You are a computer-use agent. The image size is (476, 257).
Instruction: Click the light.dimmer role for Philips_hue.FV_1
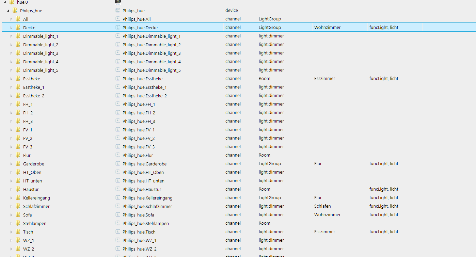tap(271, 130)
